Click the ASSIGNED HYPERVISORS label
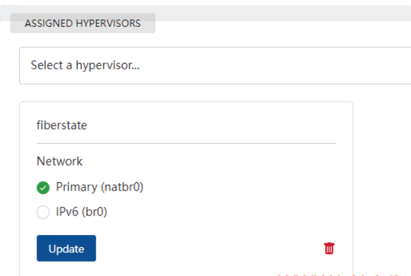The width and height of the screenshot is (411, 276). 83,23
